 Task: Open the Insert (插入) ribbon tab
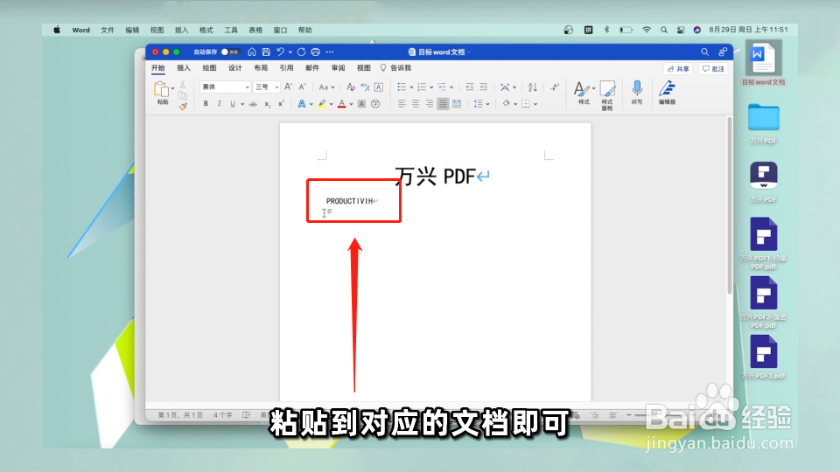point(184,68)
